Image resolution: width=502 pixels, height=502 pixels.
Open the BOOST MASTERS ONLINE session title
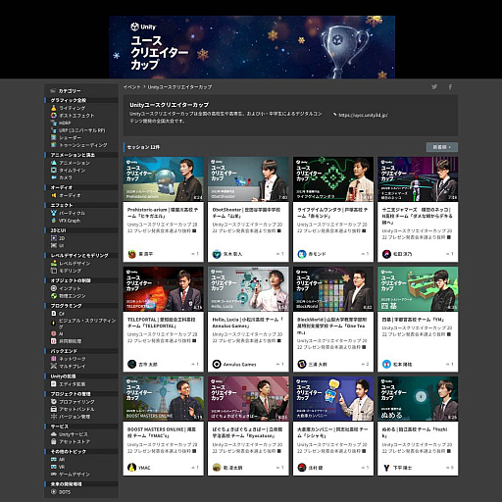(162, 432)
